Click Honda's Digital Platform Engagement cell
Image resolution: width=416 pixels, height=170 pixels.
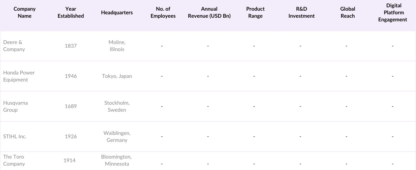393,76
